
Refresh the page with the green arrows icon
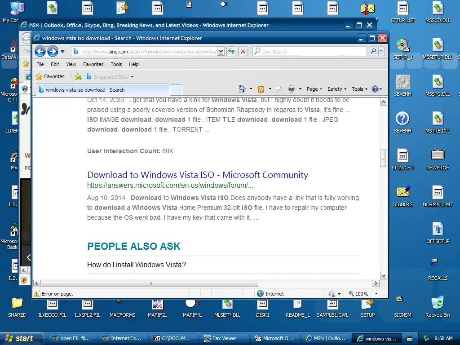231,52
